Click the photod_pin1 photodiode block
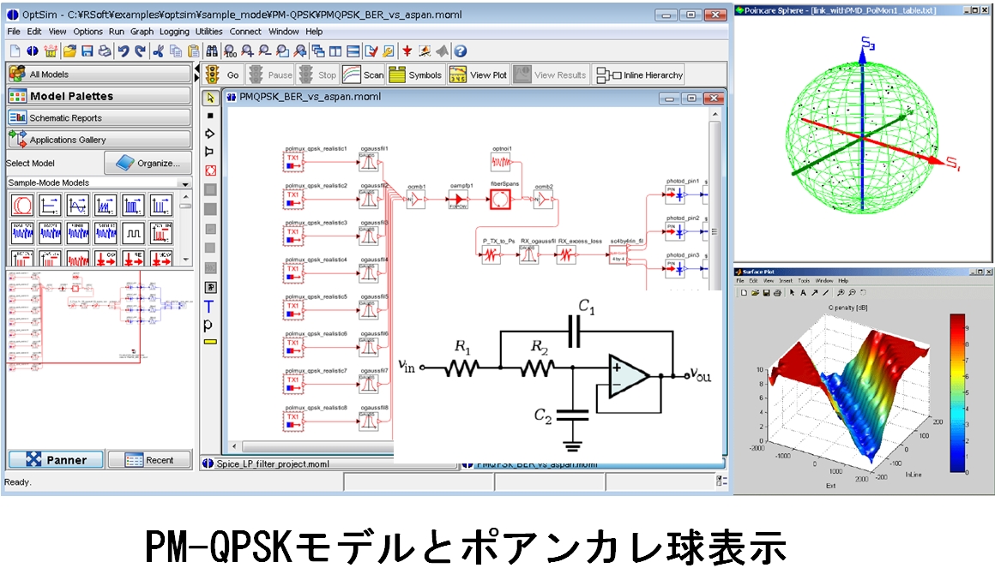Image resolution: width=995 pixels, height=574 pixels. 675,195
